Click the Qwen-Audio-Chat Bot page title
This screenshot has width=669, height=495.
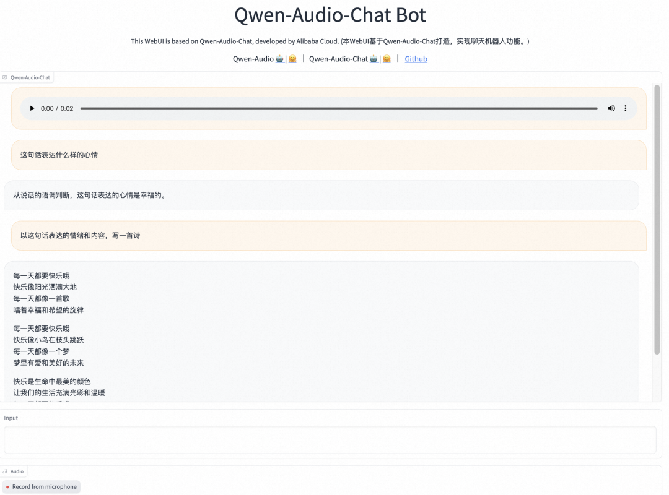[x=330, y=15]
